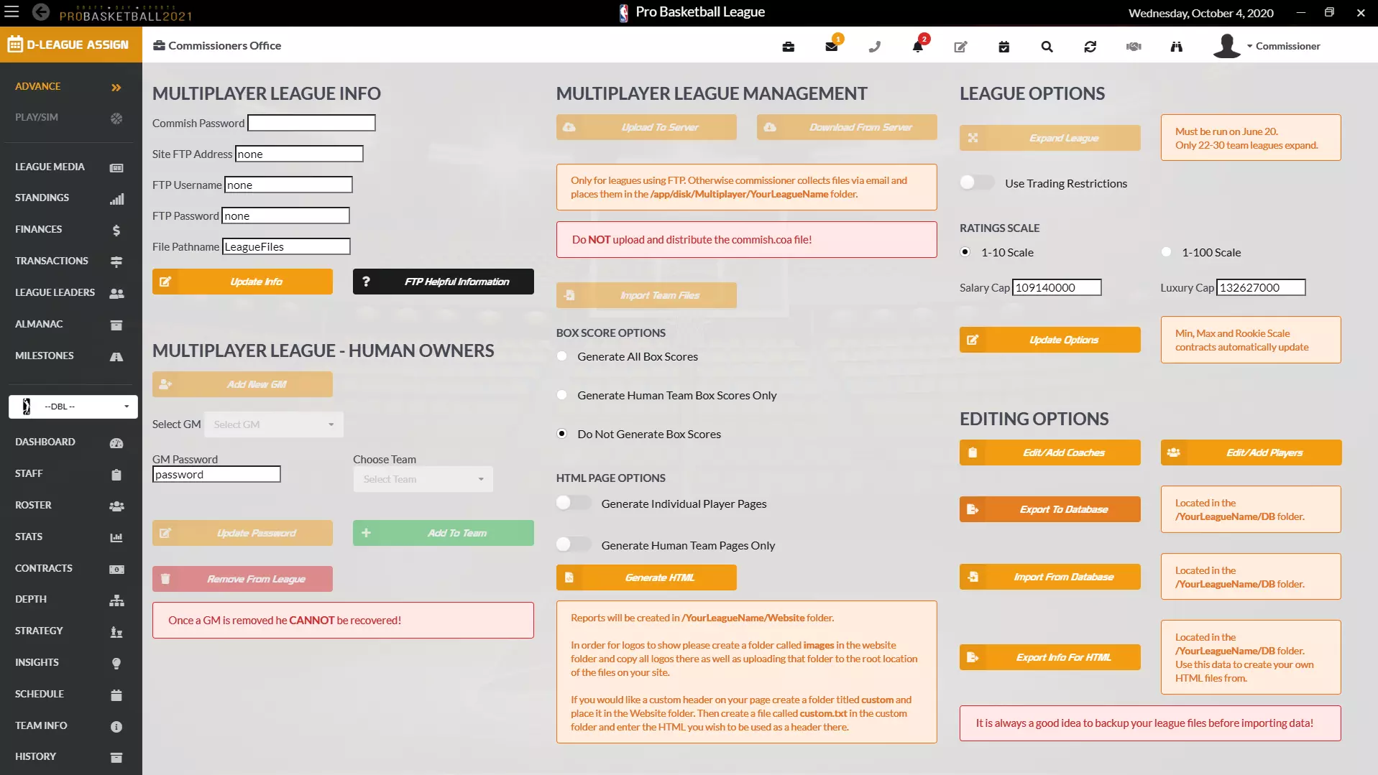Image resolution: width=1378 pixels, height=775 pixels.
Task: Open Milestones from the sidebar
Action: click(x=70, y=356)
